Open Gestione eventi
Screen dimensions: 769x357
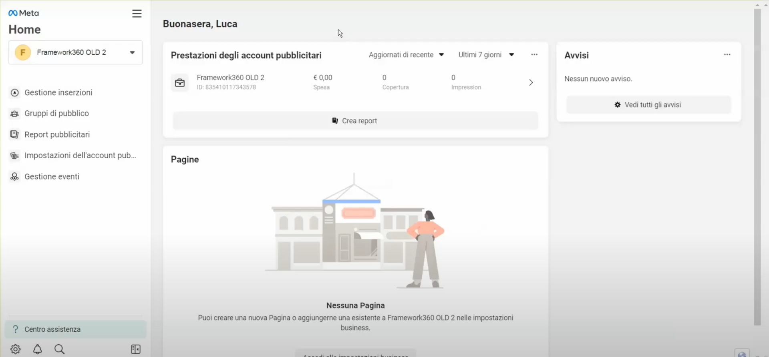point(52,177)
